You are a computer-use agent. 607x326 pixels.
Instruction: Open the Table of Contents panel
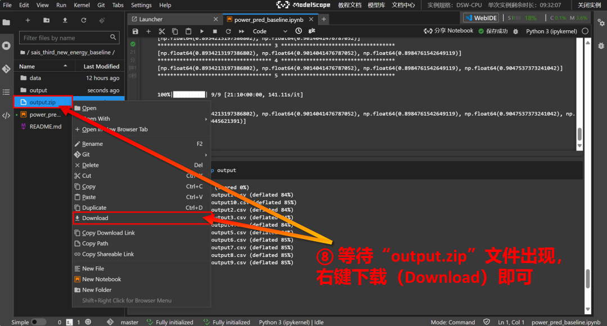(x=6, y=92)
